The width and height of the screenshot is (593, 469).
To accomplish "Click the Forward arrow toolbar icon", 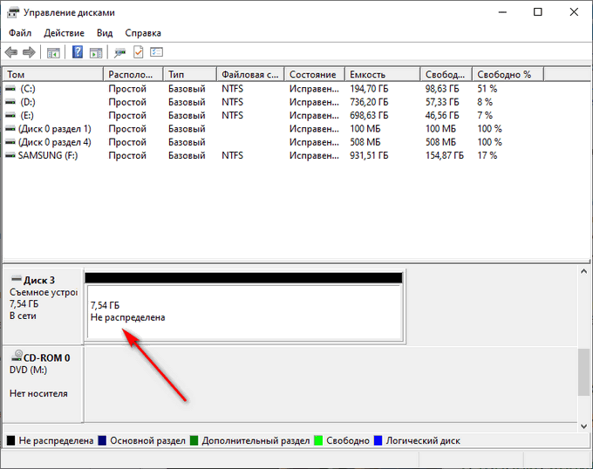I will (x=29, y=52).
